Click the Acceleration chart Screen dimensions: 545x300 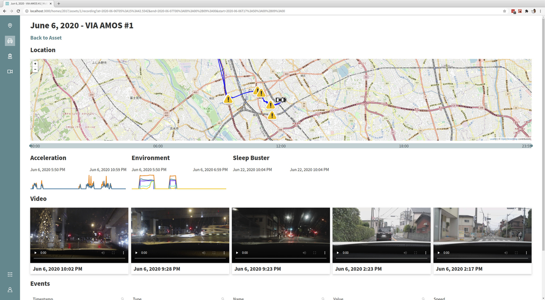78,183
